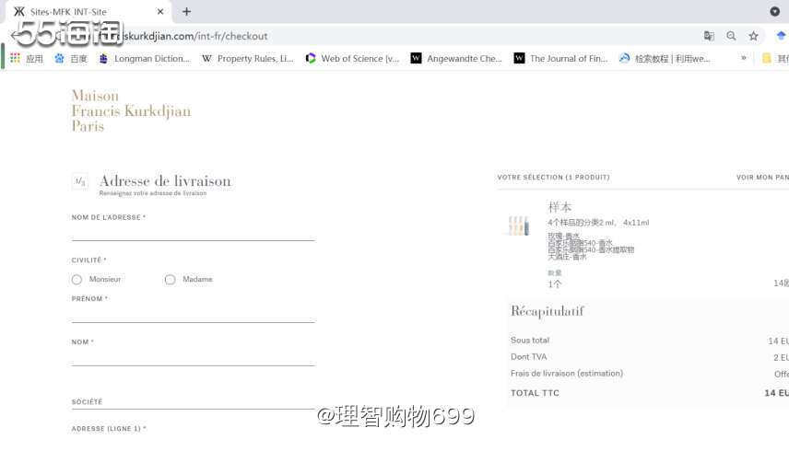Open the Longman Dictionary bookmark

click(145, 58)
